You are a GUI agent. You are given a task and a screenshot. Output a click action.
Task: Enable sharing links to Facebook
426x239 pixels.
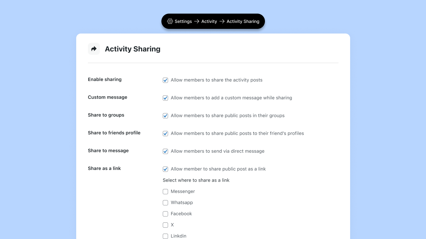[165, 214]
